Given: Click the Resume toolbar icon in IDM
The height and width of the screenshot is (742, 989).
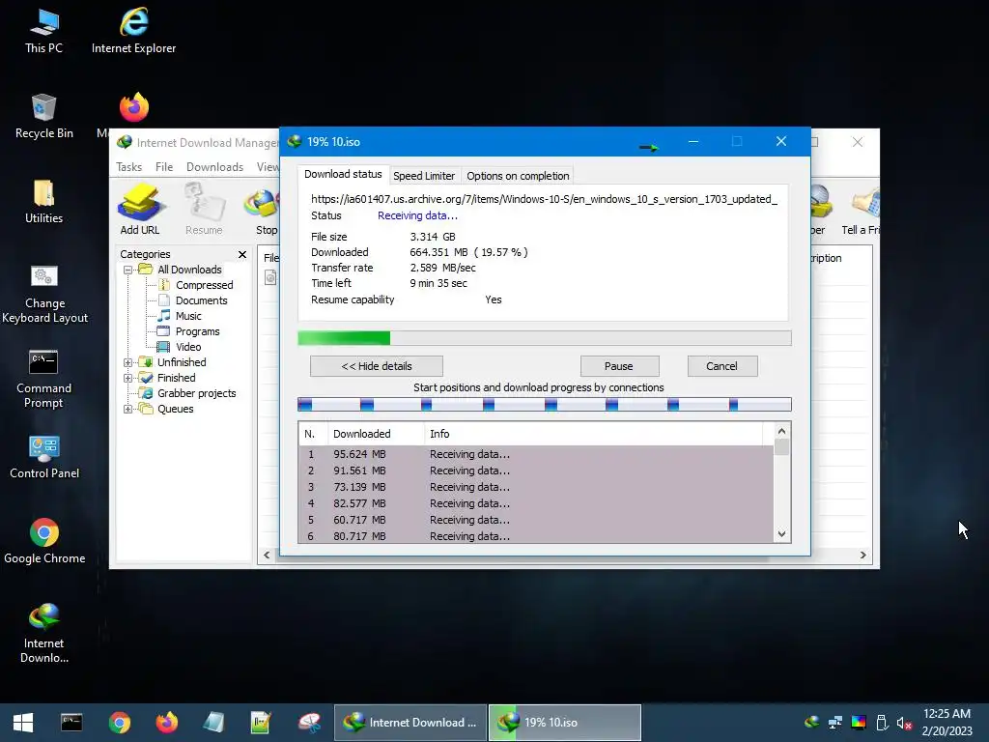Looking at the screenshot, I should (204, 210).
